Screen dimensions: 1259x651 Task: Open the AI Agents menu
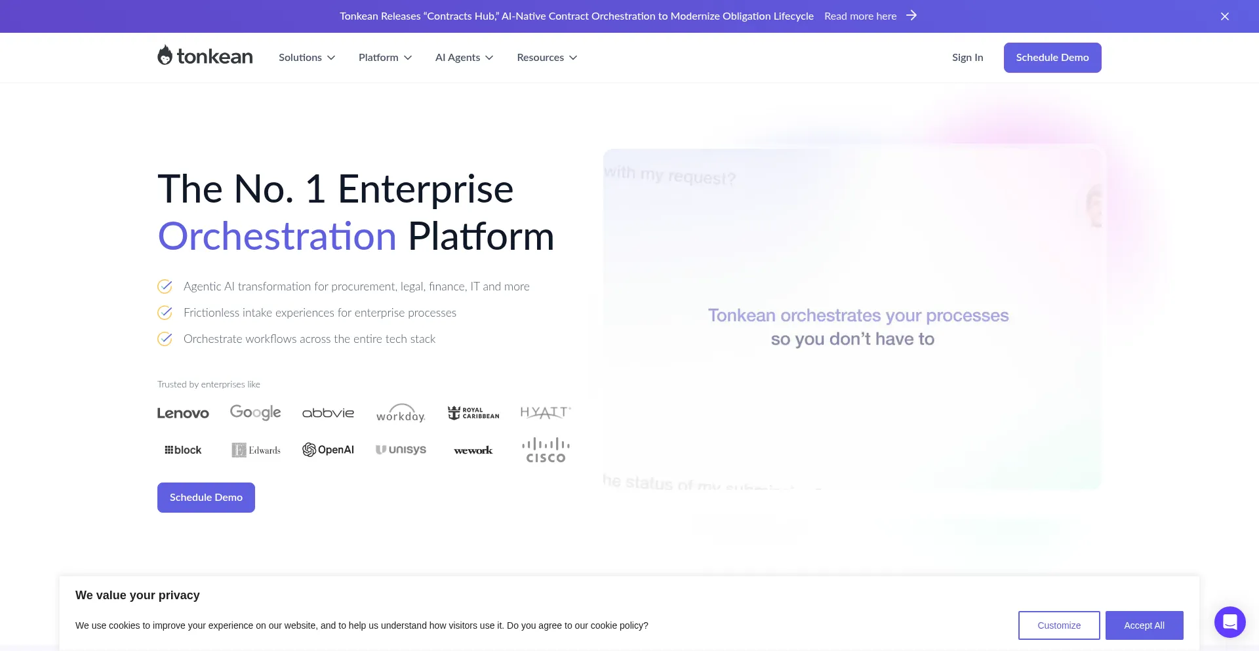tap(464, 57)
